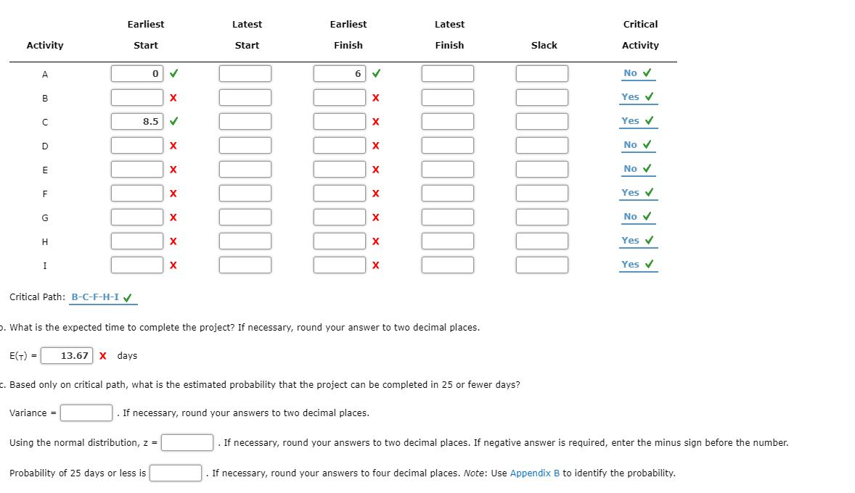Click the Slack input box for Activity E
The image size is (855, 493).
tap(544, 169)
